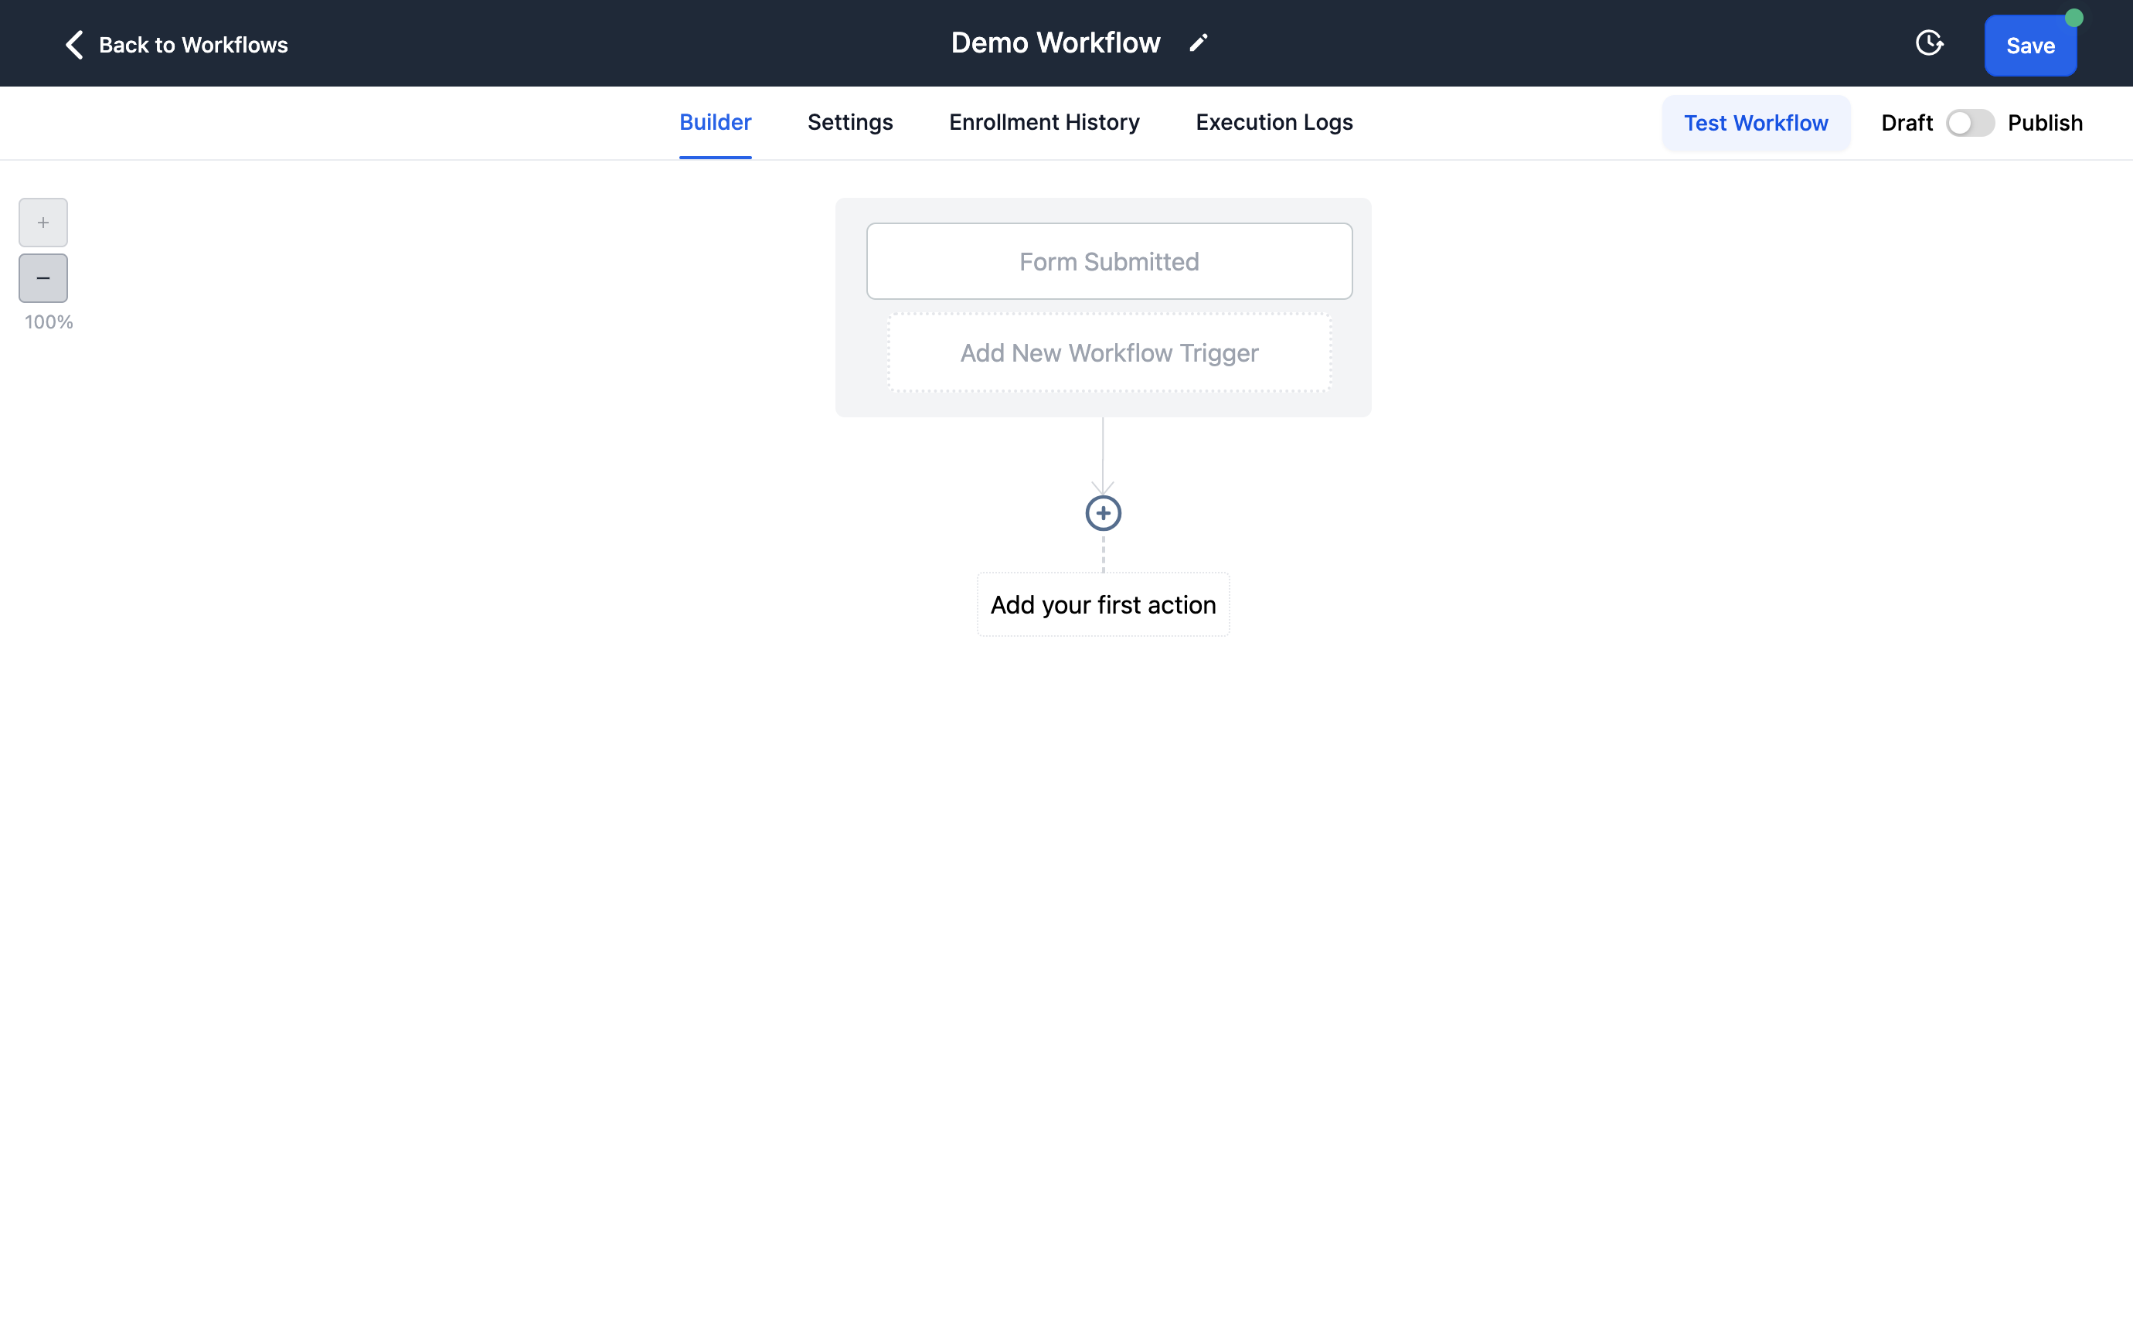Click the Draft label

pyautogui.click(x=1907, y=123)
